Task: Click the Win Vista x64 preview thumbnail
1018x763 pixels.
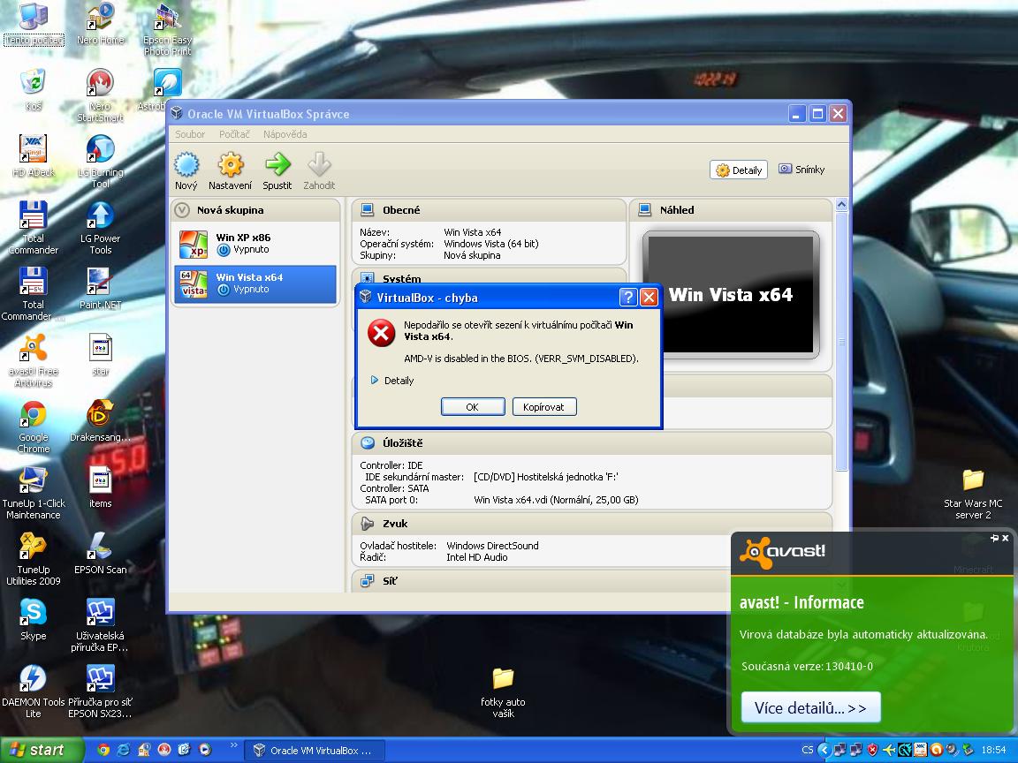Action: 731,295
